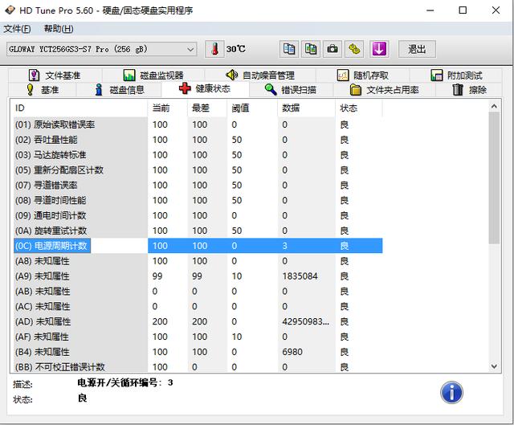Switch to the 随机存取 tab
This screenshot has width=514, height=425.
tap(362, 76)
